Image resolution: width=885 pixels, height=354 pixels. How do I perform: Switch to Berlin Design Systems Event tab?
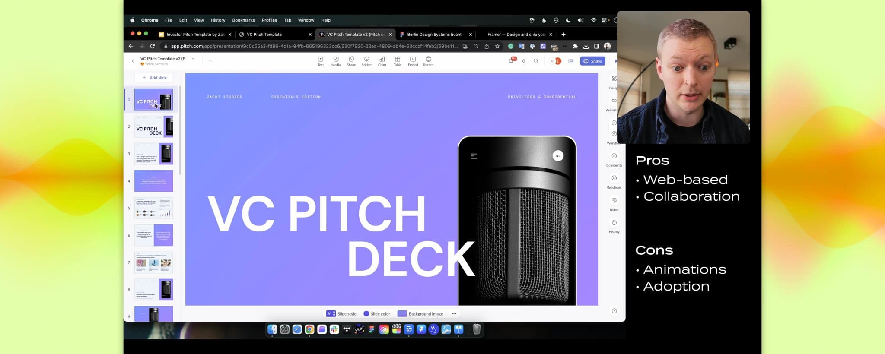coord(434,35)
